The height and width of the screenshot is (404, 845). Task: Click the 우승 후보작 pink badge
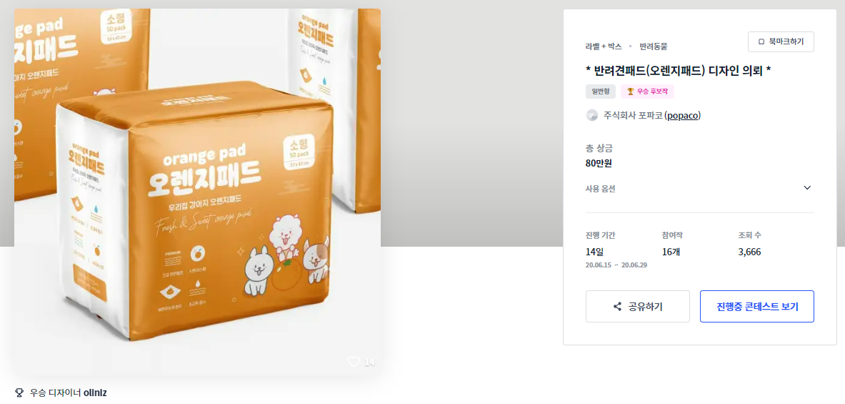pos(647,92)
